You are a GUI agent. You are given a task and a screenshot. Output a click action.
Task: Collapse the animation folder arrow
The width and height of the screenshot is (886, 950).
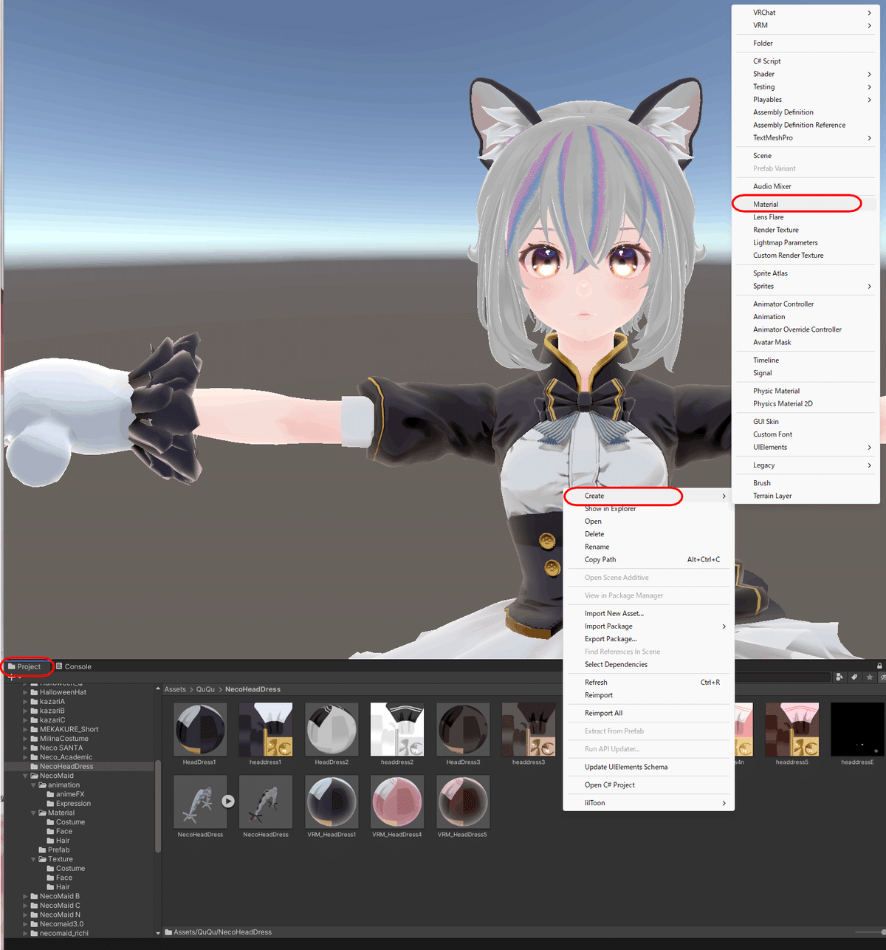coord(33,785)
